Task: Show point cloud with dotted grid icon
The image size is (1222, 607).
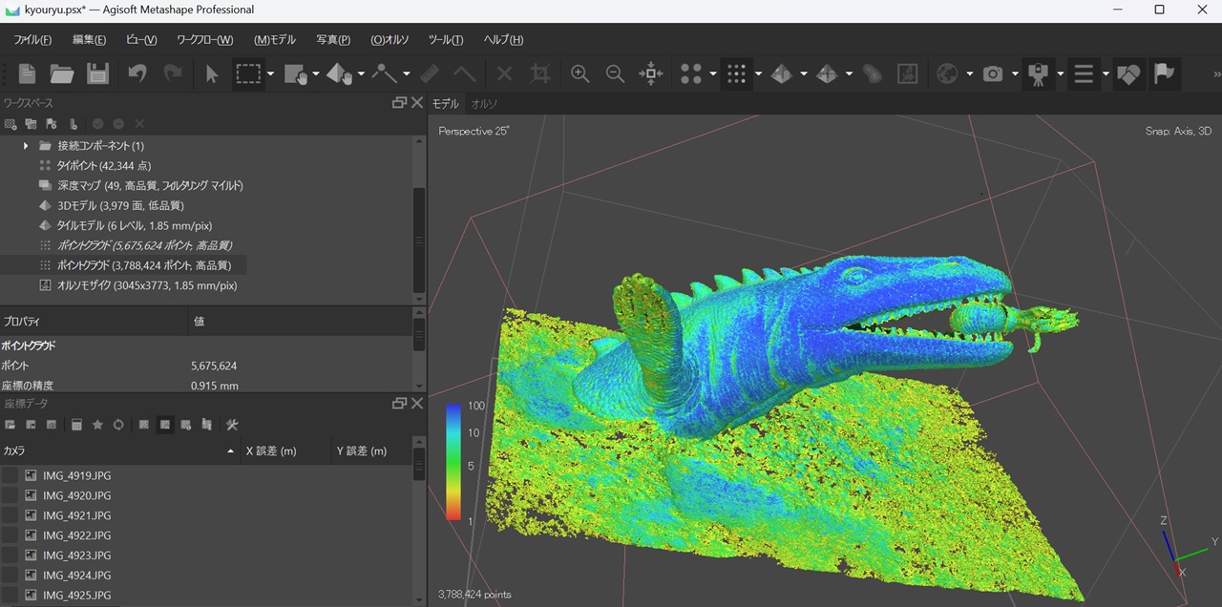Action: (x=736, y=73)
